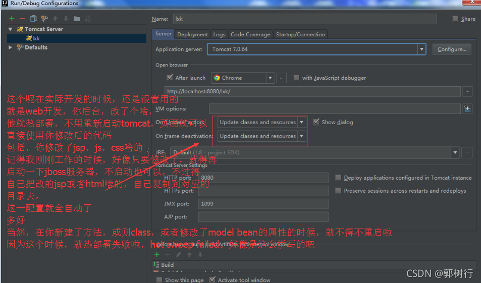The image size is (481, 283).
Task: Open On Update action dropdown
Action: (x=261, y=122)
